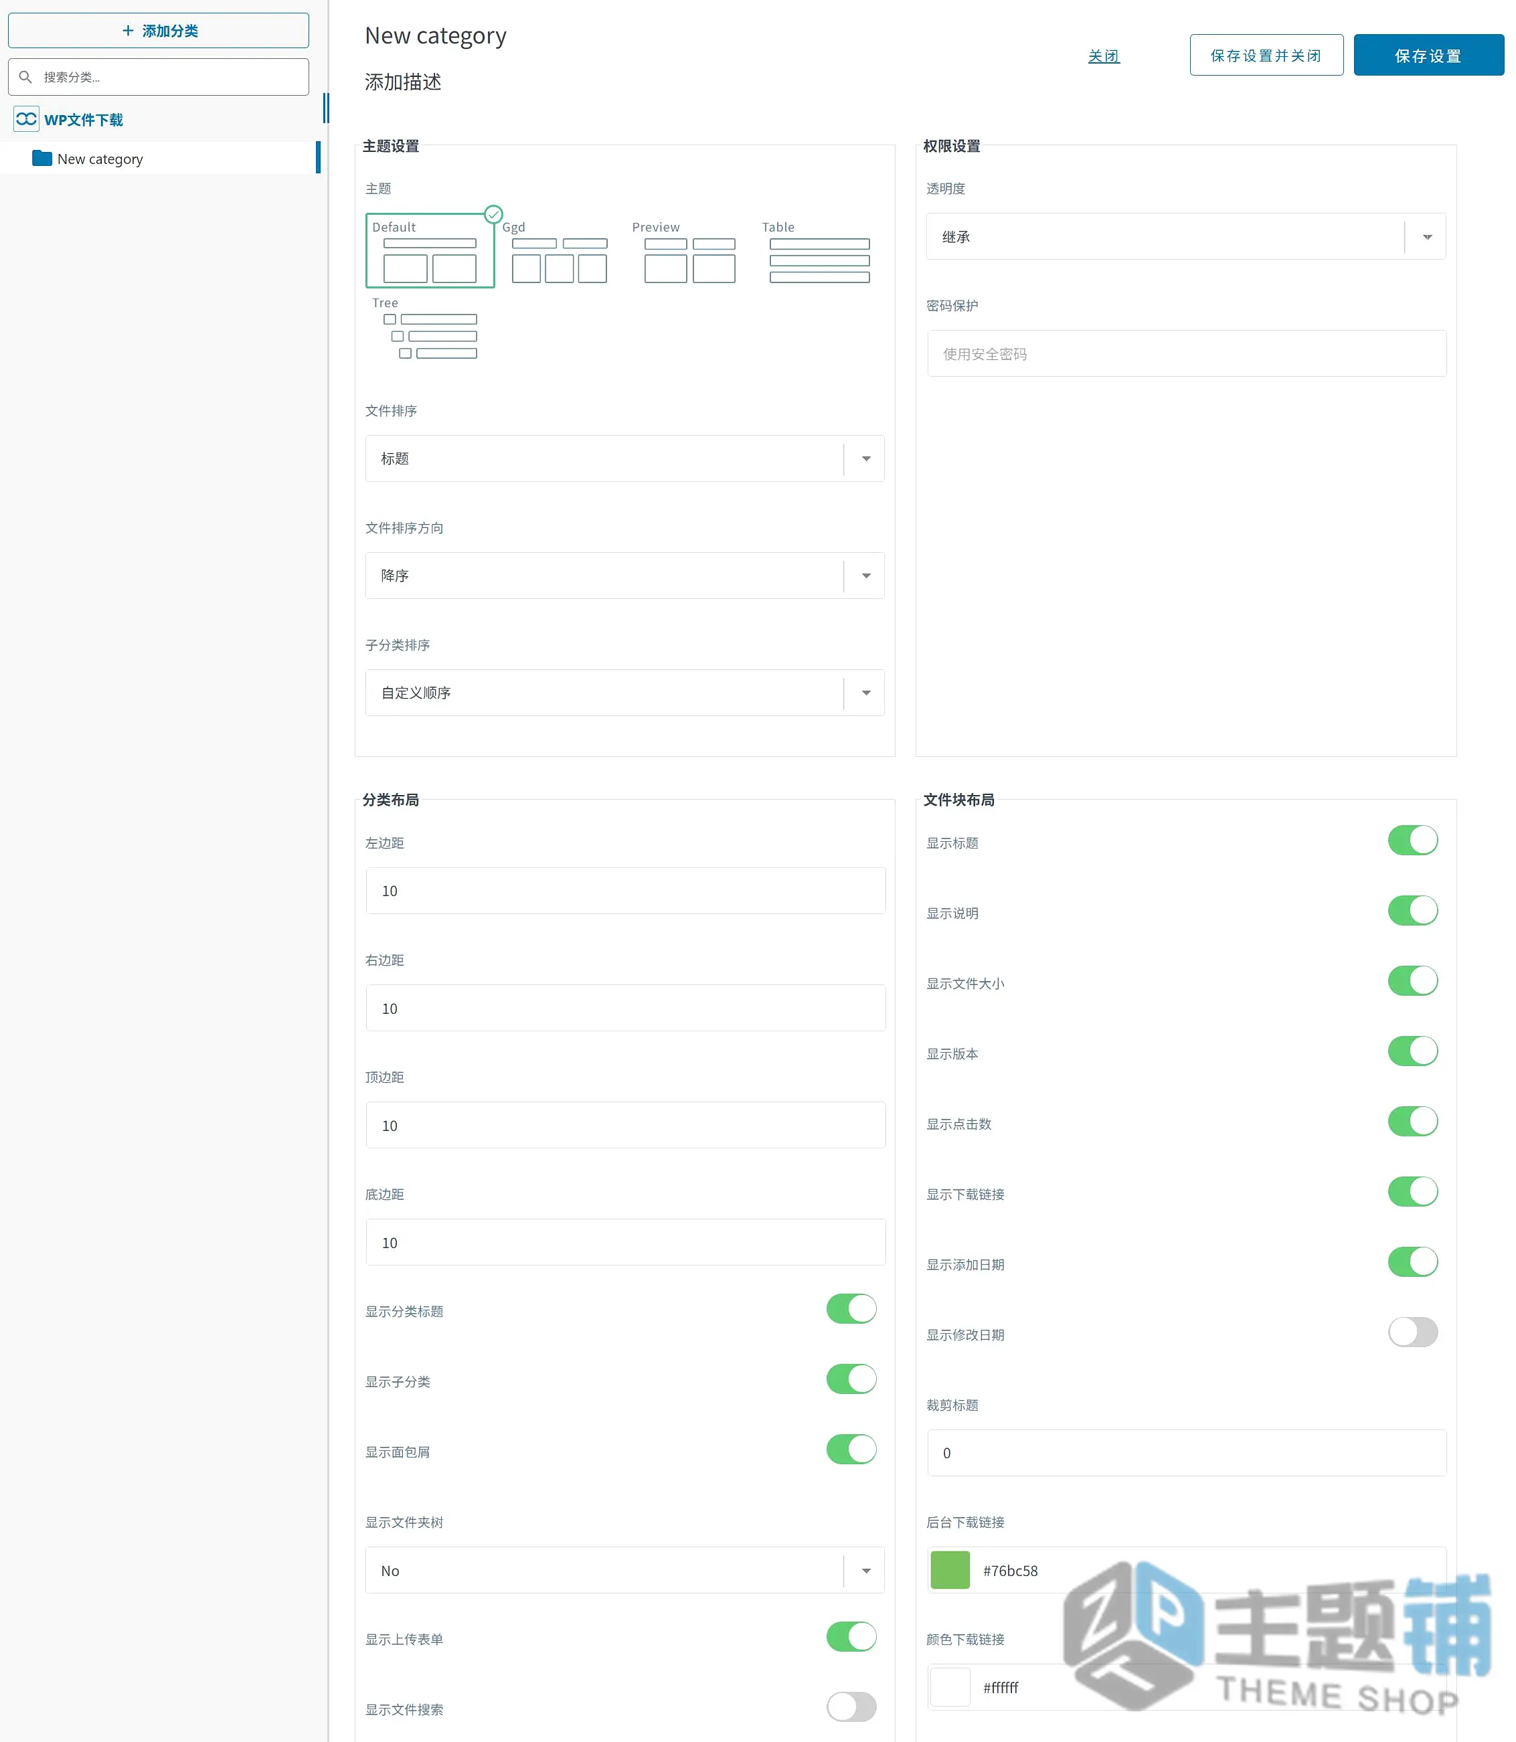Click the green checkmark on Default theme

coord(493,214)
